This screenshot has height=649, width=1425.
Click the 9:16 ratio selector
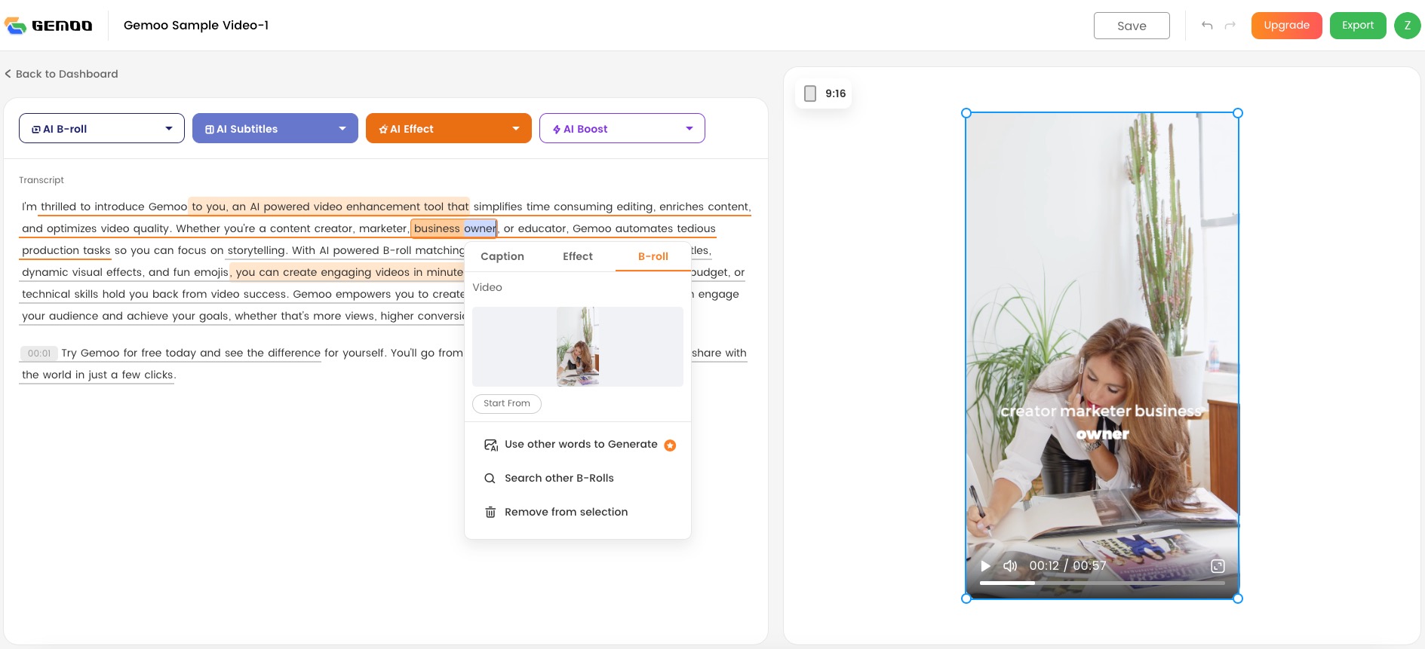click(x=825, y=93)
